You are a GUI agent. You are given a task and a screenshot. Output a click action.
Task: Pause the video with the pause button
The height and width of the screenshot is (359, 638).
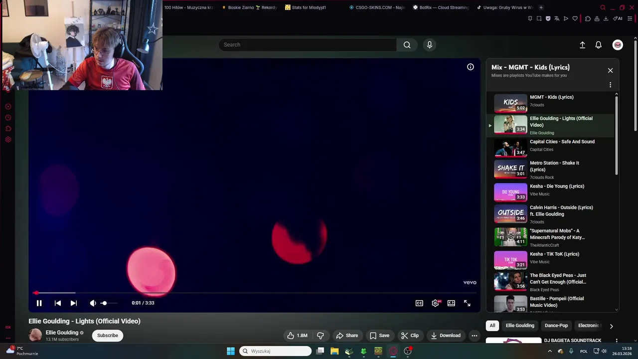coord(39,303)
